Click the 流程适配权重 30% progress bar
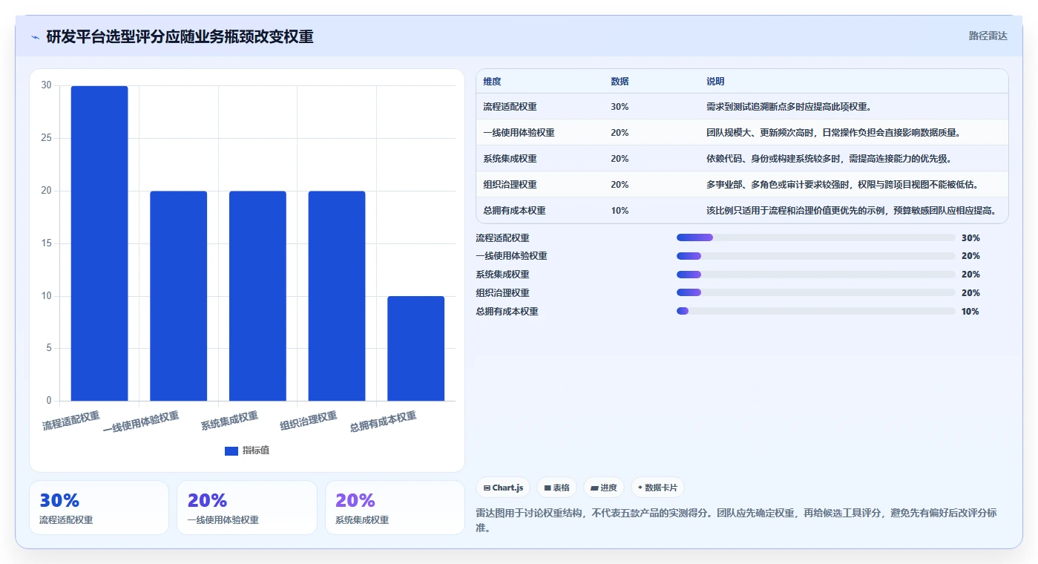 [x=816, y=237]
